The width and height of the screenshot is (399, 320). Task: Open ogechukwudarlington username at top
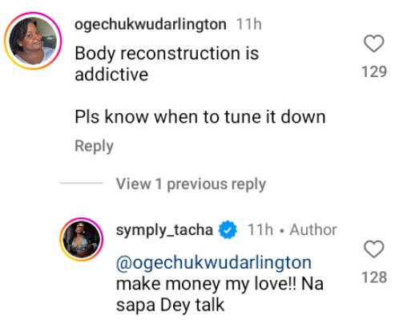(151, 25)
